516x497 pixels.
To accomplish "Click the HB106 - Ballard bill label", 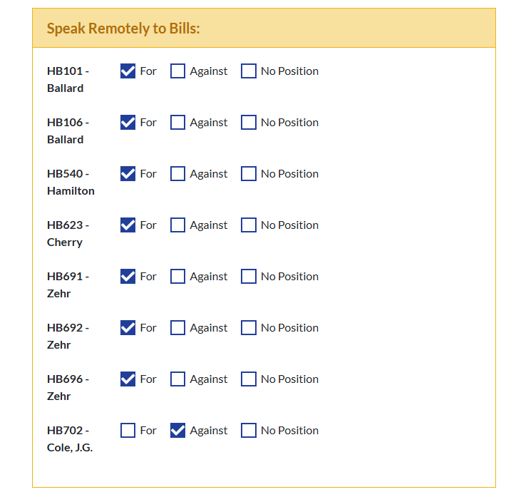I will [68, 131].
